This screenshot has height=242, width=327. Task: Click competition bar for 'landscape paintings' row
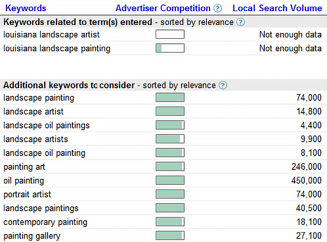(x=170, y=208)
